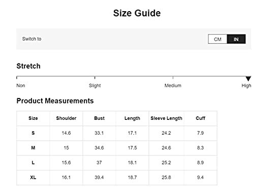Select the IN unit toggle
Viewport: 254px width, 193px height.
236,39
